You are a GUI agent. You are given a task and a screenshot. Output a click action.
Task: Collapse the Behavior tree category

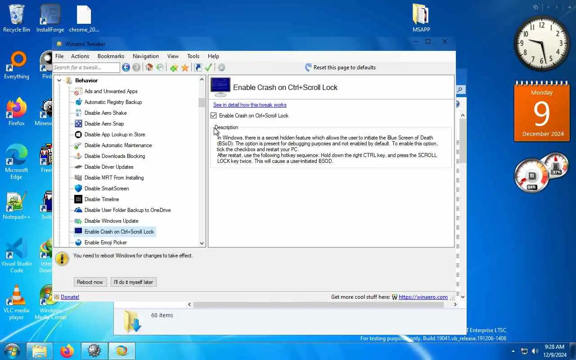tap(59, 81)
